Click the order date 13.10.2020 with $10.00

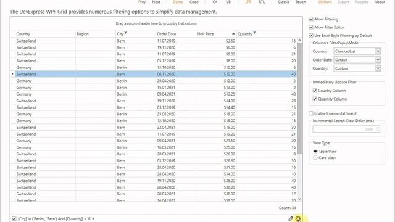pyautogui.click(x=176, y=67)
